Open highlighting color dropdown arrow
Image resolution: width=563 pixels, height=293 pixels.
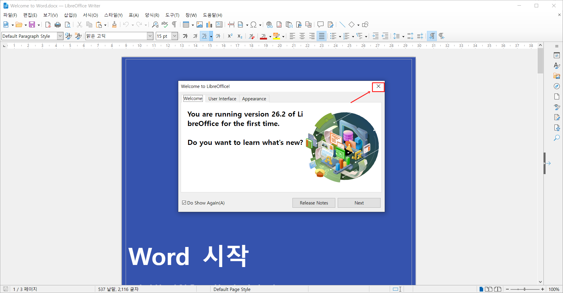click(283, 37)
